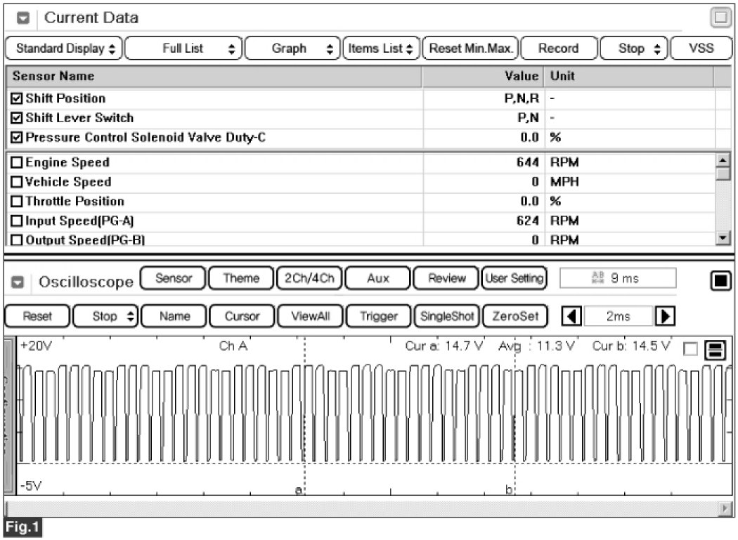Tick the Throttle Position checkbox

coord(18,202)
